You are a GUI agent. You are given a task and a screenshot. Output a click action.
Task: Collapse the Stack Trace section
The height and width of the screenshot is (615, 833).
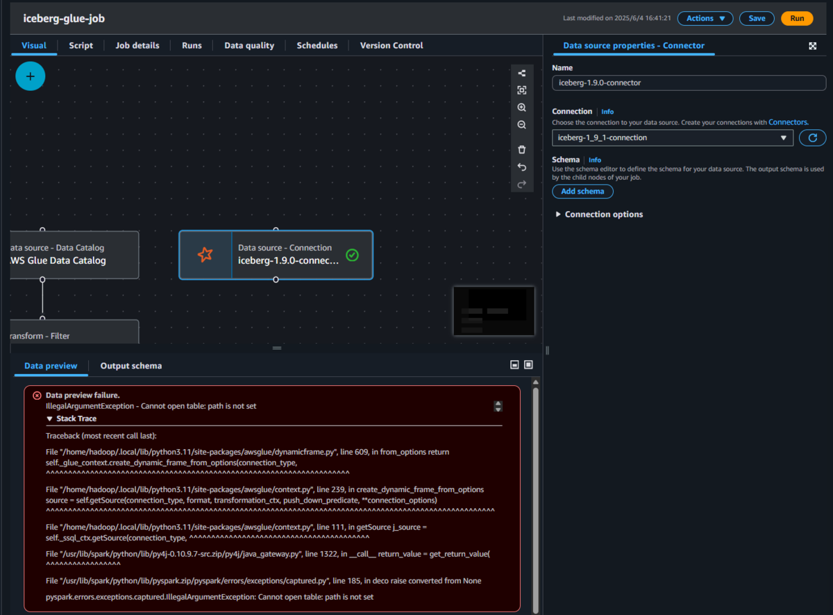point(71,419)
